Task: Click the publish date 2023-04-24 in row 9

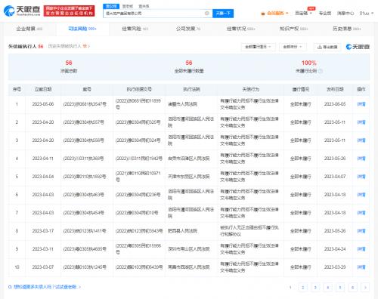Action: pyautogui.click(x=335, y=249)
